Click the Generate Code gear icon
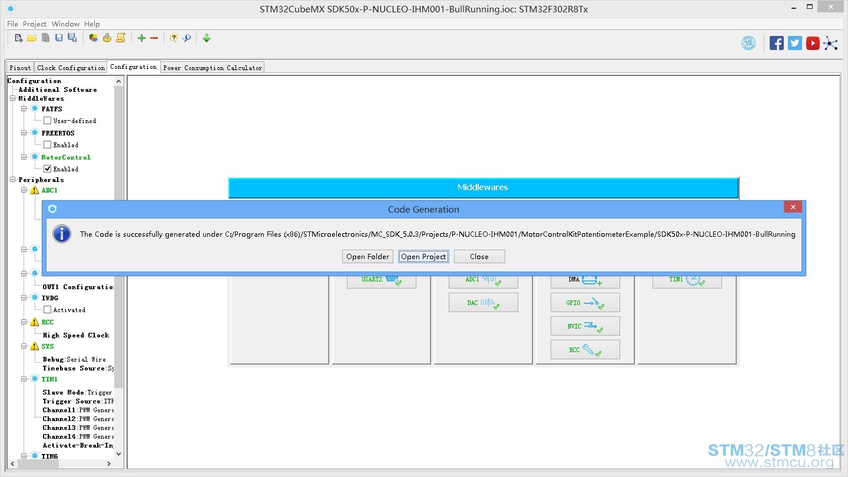848x477 pixels. pos(107,38)
